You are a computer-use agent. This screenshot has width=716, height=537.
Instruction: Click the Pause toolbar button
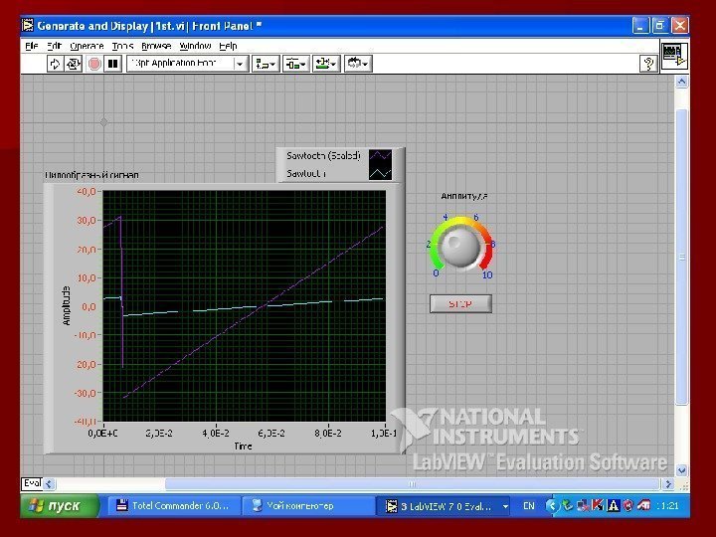point(113,64)
